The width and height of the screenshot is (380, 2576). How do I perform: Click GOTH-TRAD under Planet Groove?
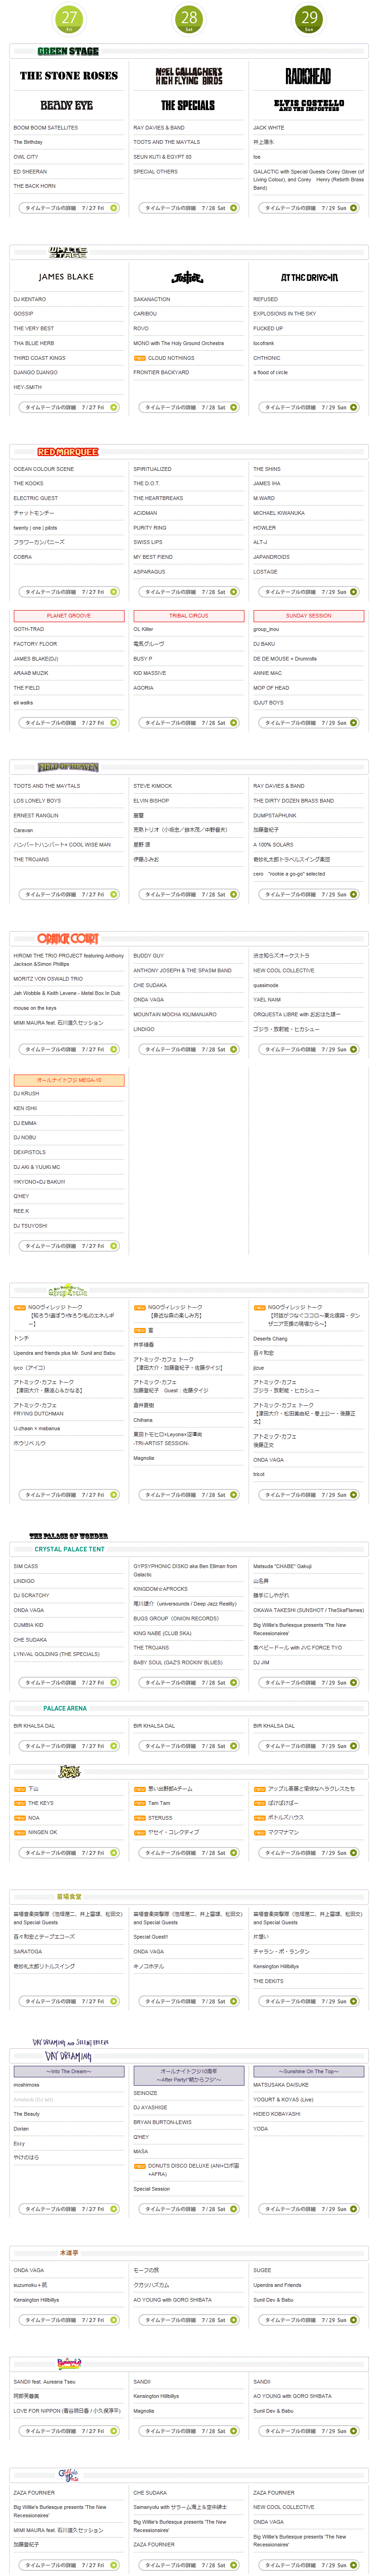pyautogui.click(x=29, y=630)
